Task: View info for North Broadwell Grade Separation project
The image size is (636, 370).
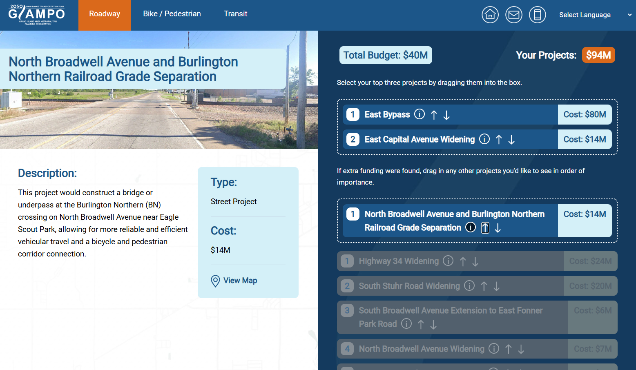Action: tap(470, 227)
